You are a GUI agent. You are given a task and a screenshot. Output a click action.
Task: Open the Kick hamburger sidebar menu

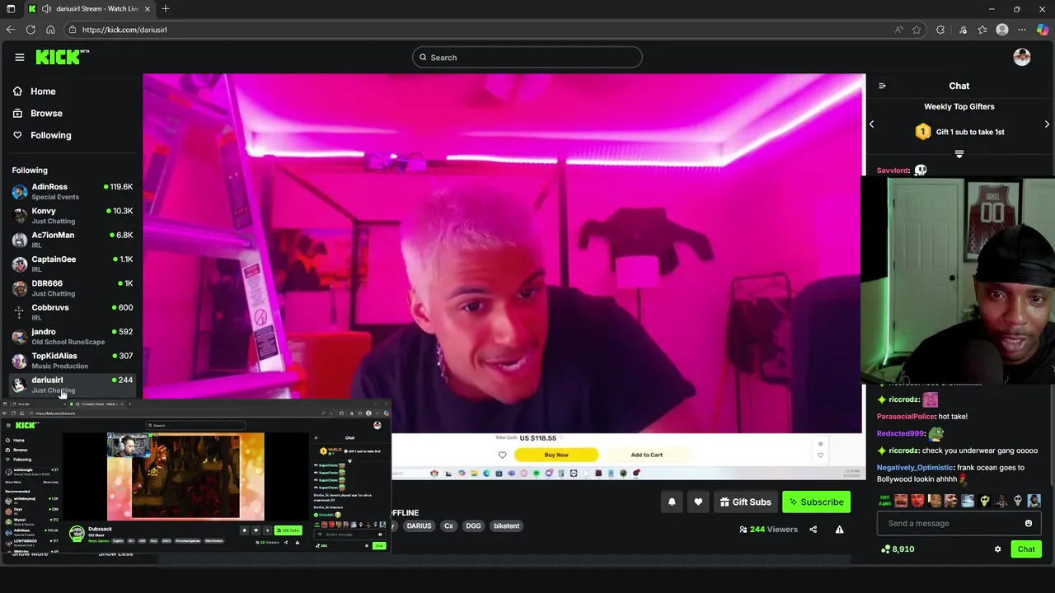pyautogui.click(x=20, y=57)
